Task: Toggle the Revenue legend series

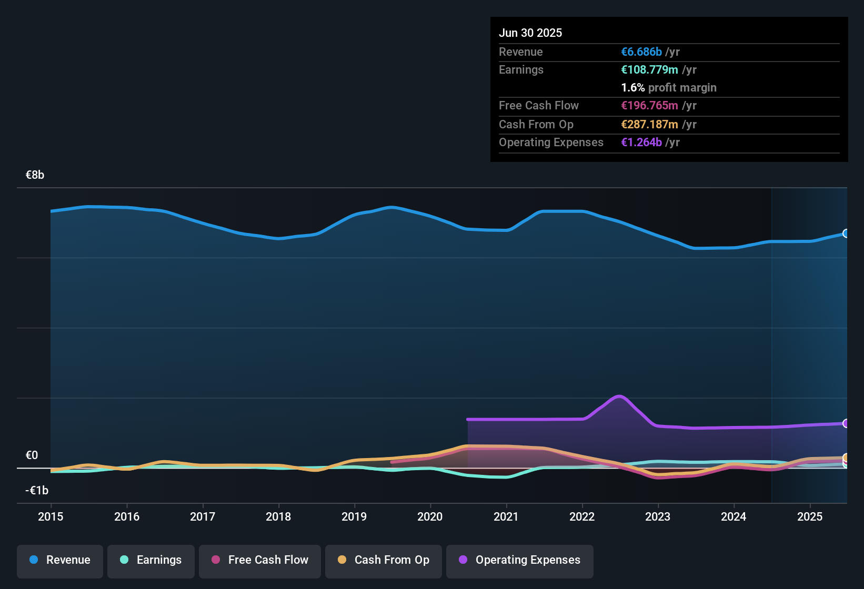Action: pos(60,560)
